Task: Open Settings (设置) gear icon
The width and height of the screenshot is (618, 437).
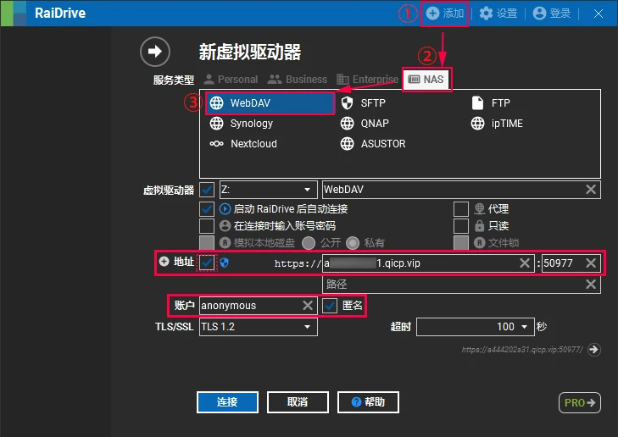Action: [x=486, y=13]
